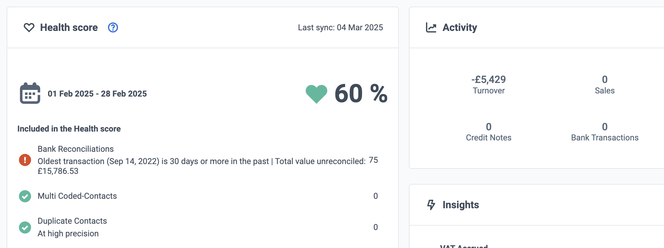This screenshot has width=664, height=248.
Task: Click the Insights lightning bolt icon
Action: [431, 205]
